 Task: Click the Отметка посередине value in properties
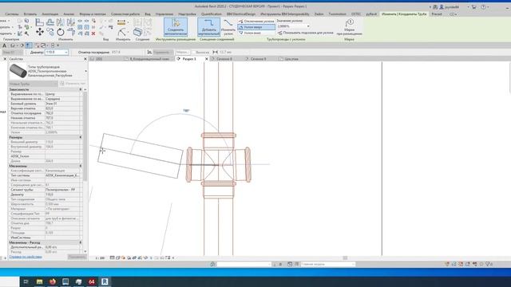(62, 113)
